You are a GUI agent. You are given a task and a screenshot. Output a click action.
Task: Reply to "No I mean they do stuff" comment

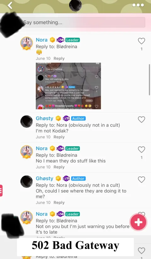59,167
